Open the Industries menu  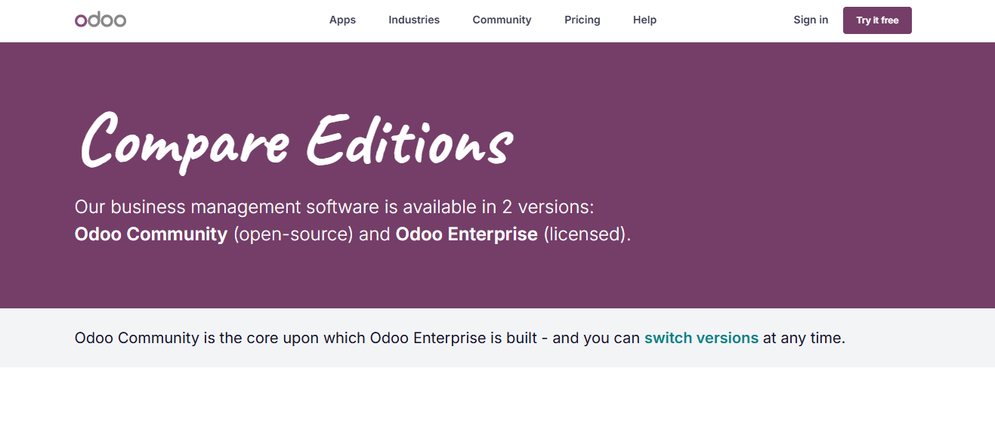(414, 20)
